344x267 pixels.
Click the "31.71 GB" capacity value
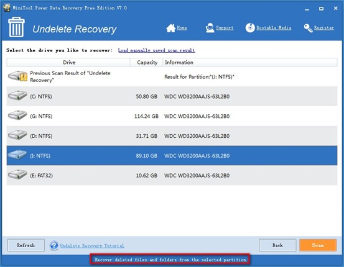(x=147, y=136)
